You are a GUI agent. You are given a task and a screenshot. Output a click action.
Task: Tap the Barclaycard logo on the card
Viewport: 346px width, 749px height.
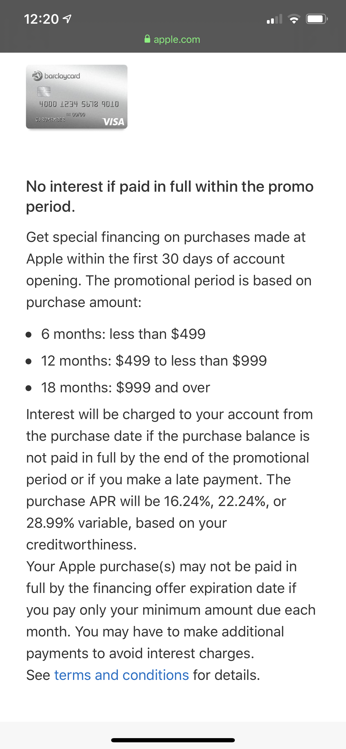point(56,76)
